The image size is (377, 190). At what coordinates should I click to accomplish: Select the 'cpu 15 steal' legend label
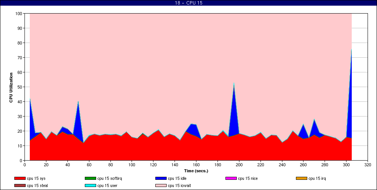pos(37,185)
